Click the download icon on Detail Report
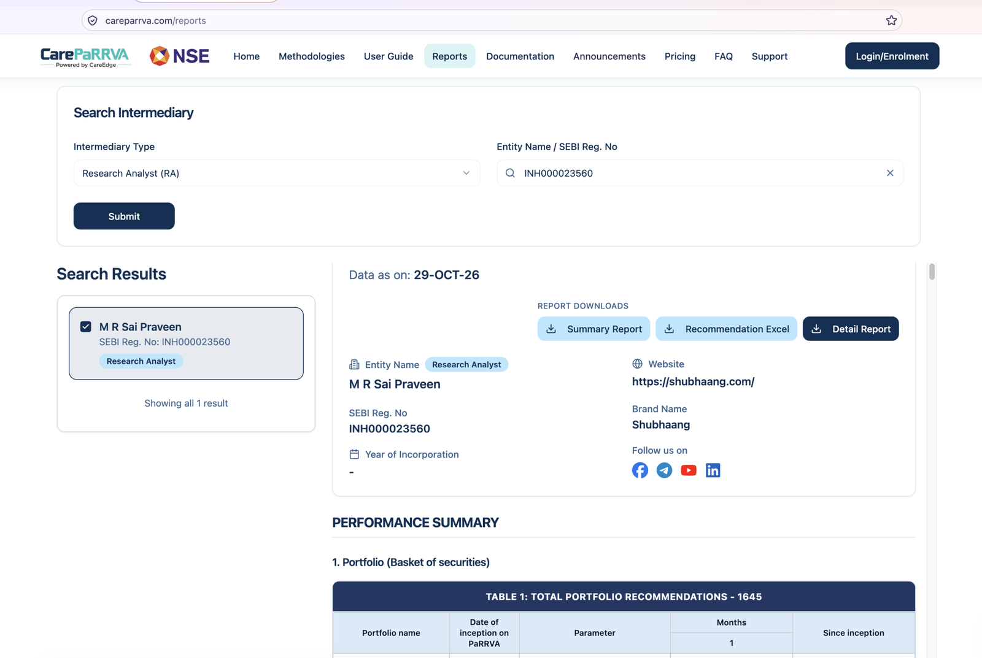Image resolution: width=982 pixels, height=658 pixels. tap(816, 329)
